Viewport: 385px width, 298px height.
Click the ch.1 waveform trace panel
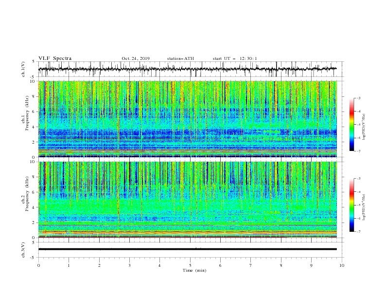point(191,69)
